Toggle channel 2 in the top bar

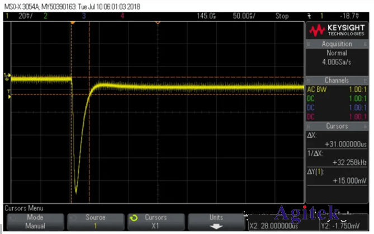(x=46, y=16)
